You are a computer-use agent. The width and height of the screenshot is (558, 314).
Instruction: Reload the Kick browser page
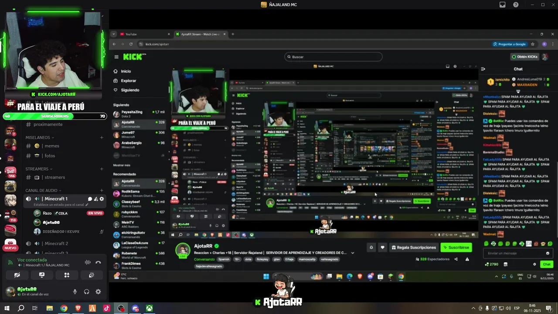(132, 44)
